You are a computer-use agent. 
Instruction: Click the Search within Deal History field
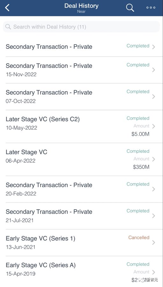tap(81, 27)
